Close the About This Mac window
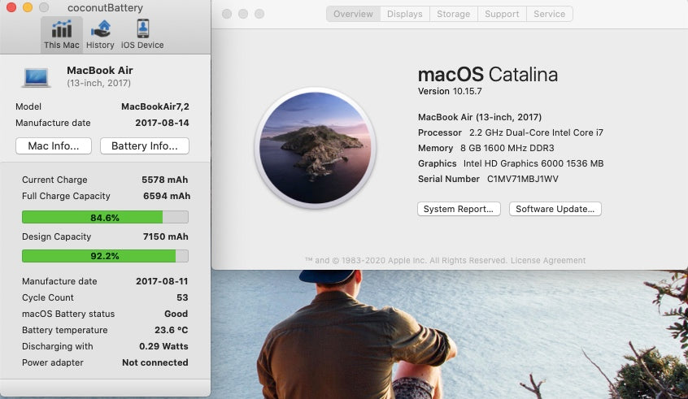 pos(227,14)
